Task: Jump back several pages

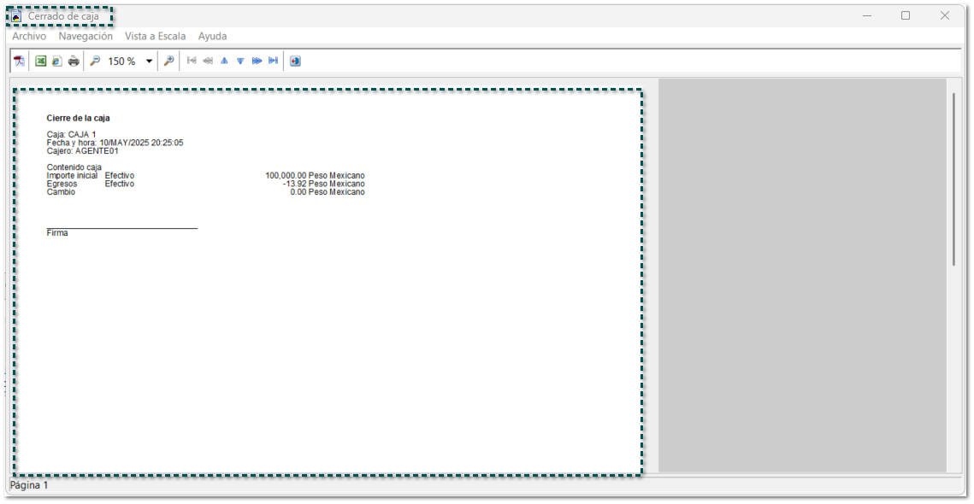Action: click(208, 61)
